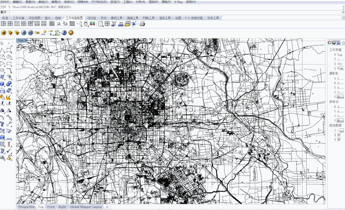Open the projection dropdown in viewport properties
This screenshot has height=210, width=345.
click(341, 69)
